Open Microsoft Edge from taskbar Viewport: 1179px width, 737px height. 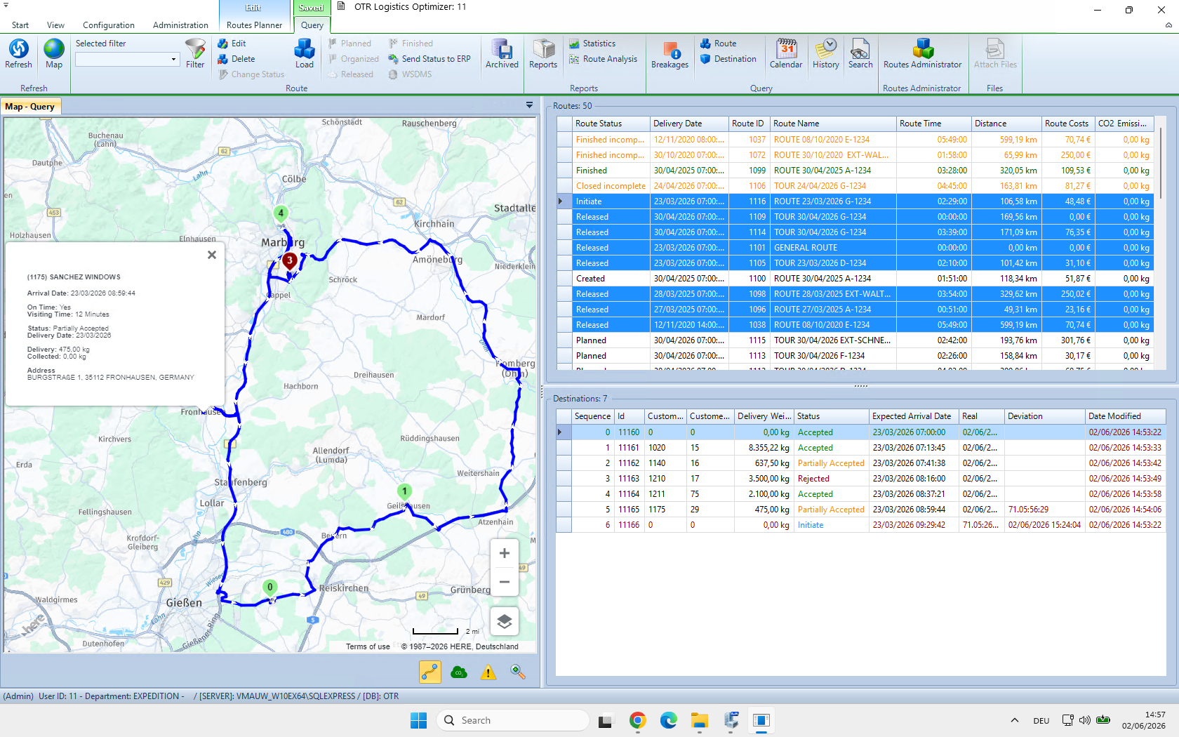click(668, 720)
